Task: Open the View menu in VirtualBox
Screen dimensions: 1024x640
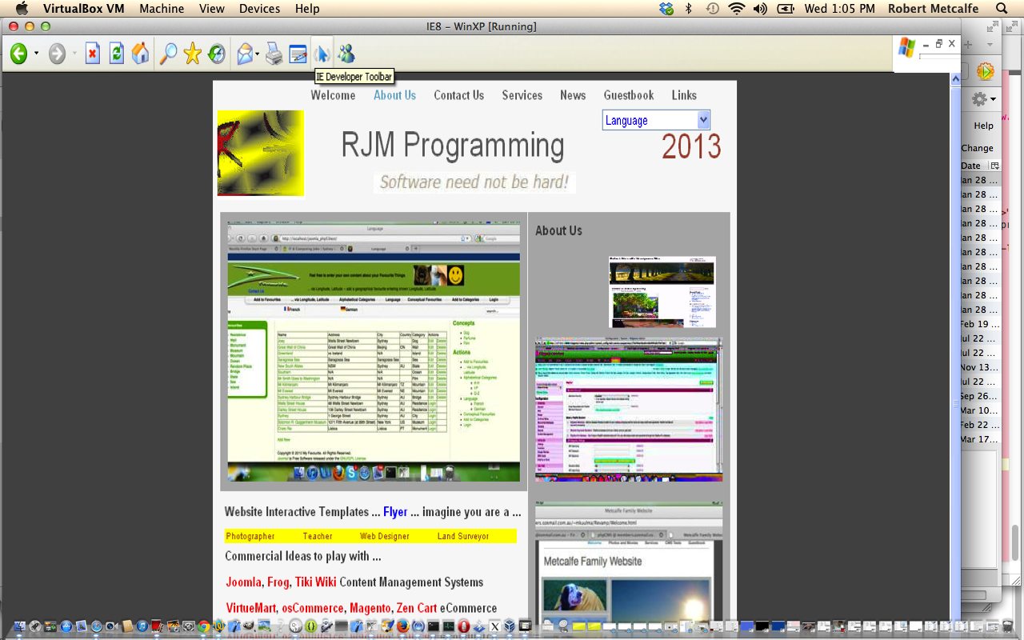Action: 212,9
